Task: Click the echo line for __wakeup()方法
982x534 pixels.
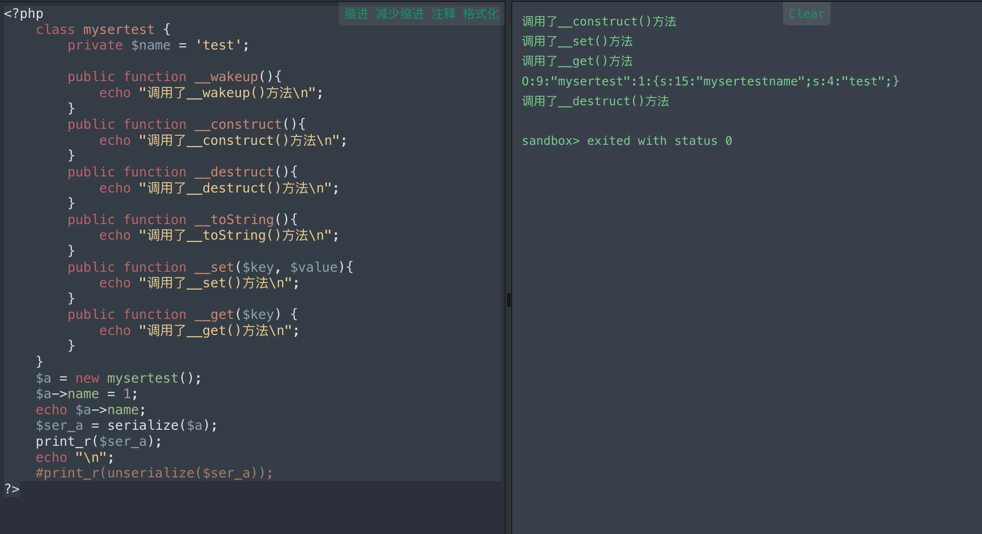Action: point(211,93)
